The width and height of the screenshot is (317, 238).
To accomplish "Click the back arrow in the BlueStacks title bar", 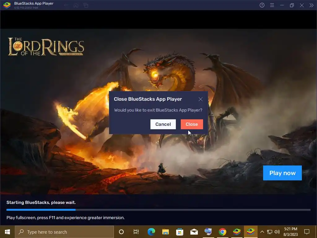I will pos(66,6).
